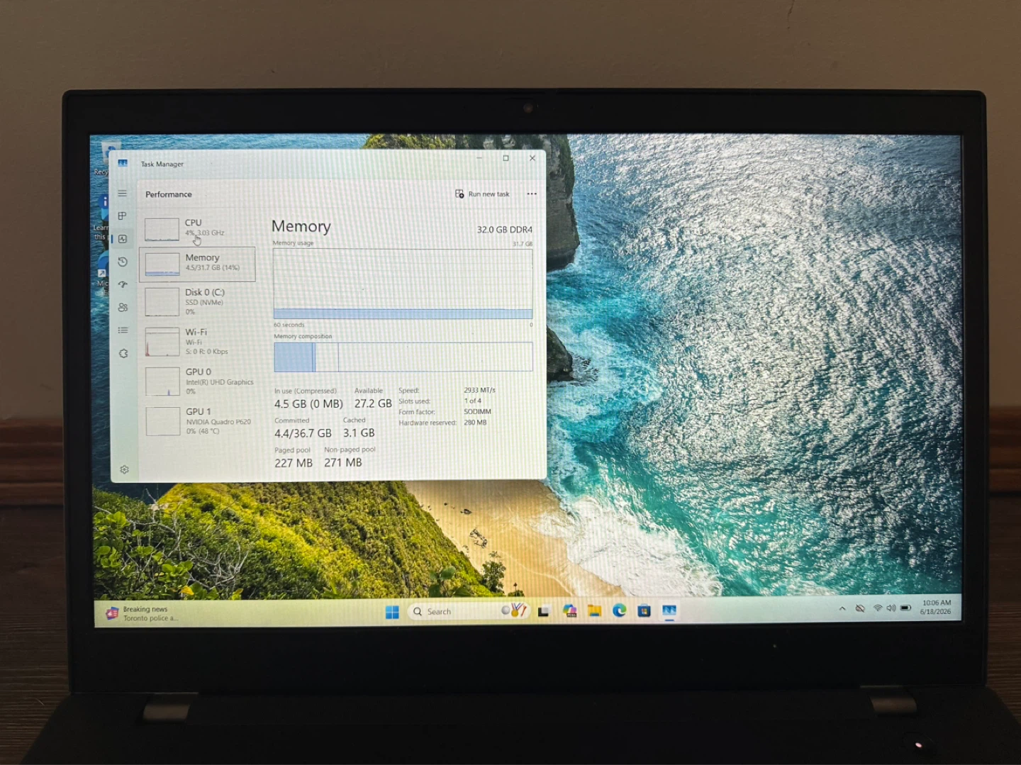1021x765 pixels.
Task: Open Task View from the taskbar
Action: pos(544,611)
